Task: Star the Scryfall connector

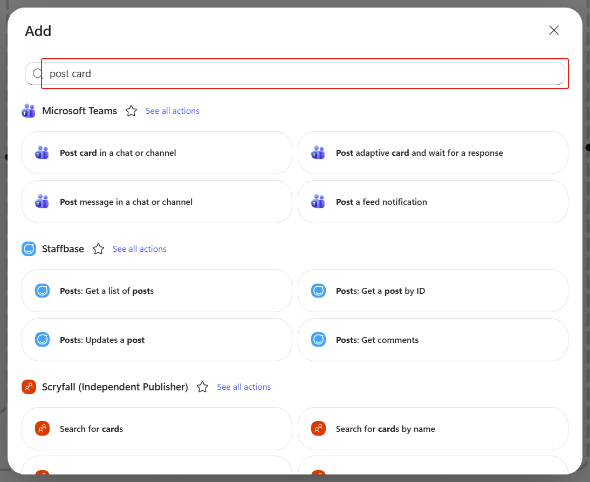Action: (202, 387)
